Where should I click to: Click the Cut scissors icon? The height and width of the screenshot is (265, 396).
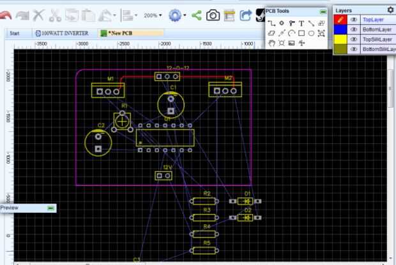tap(55, 15)
